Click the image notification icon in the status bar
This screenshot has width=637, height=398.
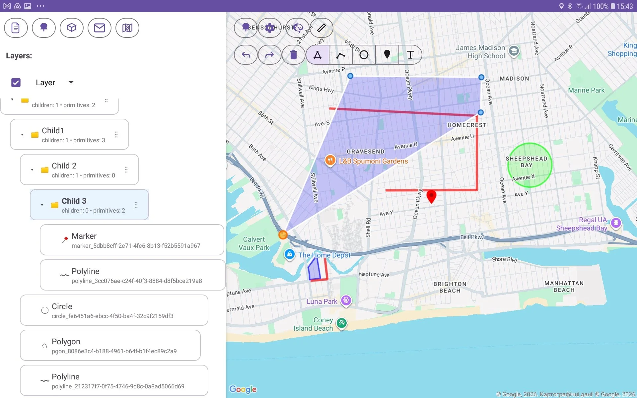(x=28, y=6)
